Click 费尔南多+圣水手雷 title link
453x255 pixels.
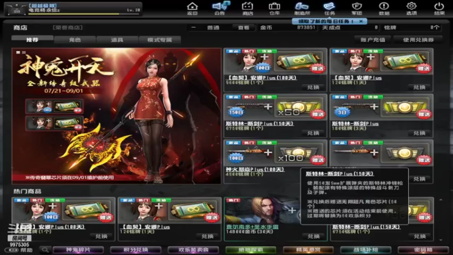252,227
